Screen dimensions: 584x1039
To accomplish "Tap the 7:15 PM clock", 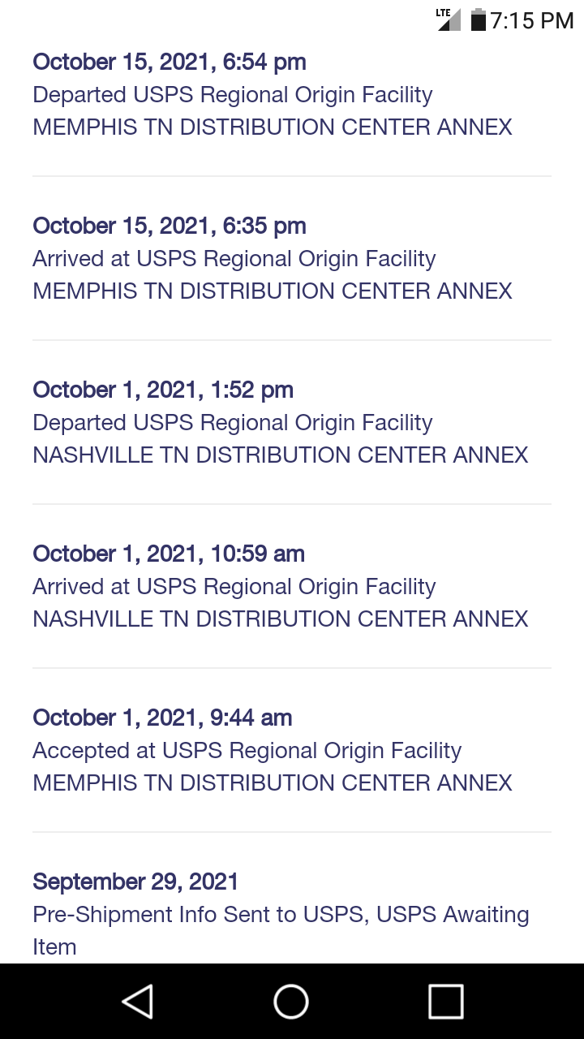I will (532, 20).
